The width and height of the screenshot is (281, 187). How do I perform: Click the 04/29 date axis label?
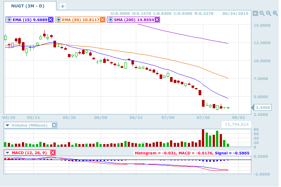9,117
